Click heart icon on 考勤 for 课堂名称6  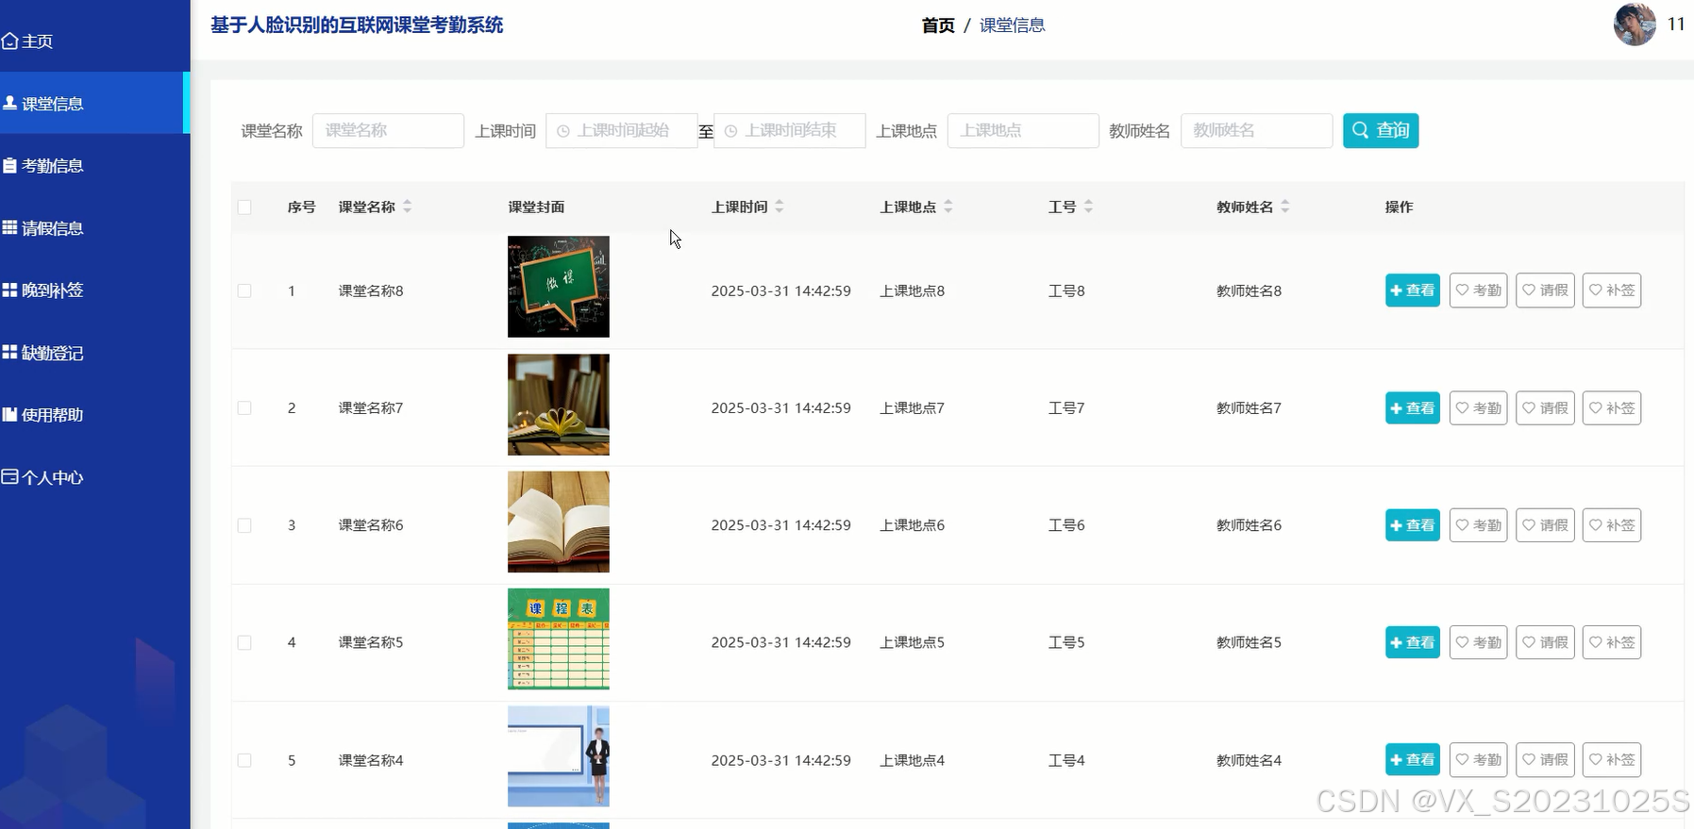click(1463, 525)
